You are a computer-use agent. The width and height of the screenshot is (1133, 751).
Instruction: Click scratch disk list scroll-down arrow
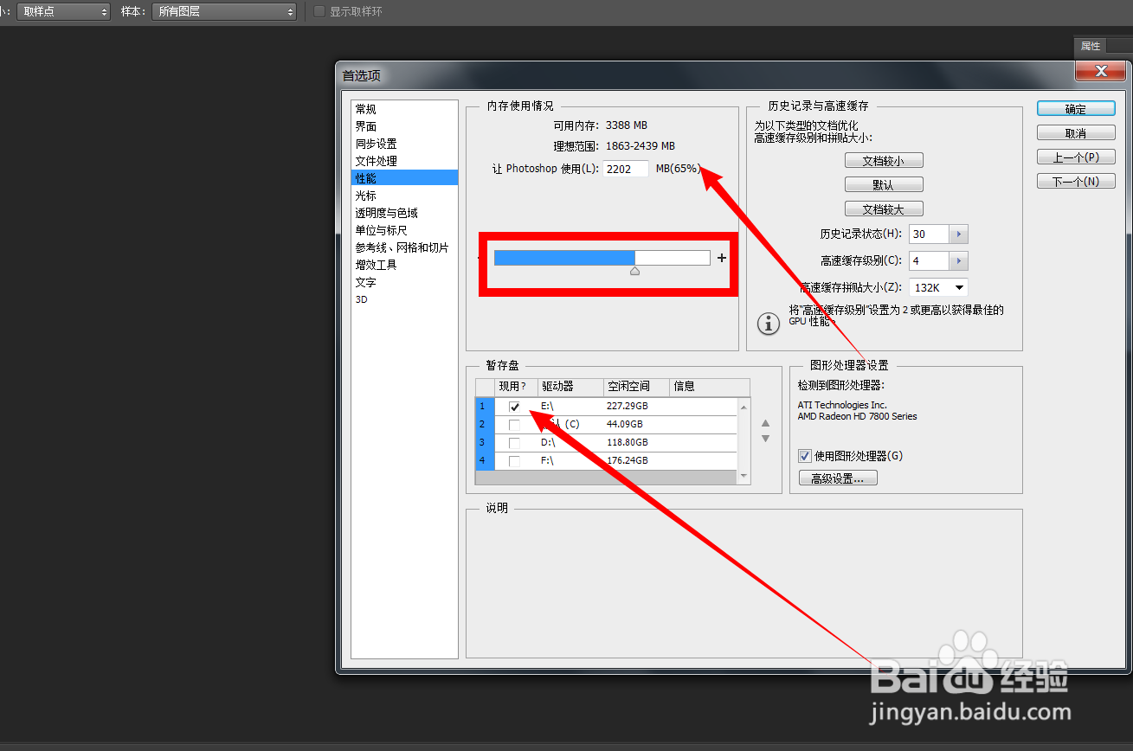(x=744, y=476)
